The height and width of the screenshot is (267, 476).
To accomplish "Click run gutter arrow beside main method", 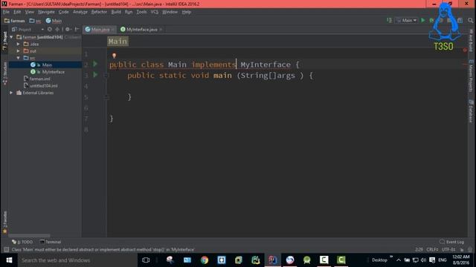I will pos(95,75).
